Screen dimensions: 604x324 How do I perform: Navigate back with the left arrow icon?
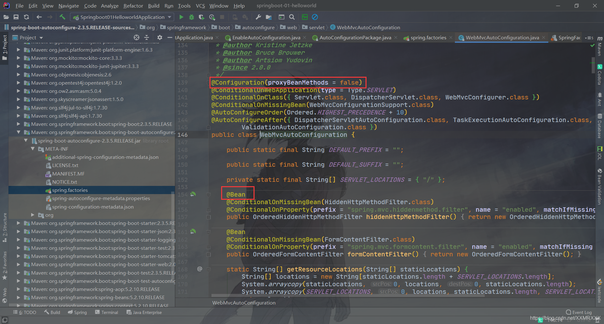click(39, 17)
